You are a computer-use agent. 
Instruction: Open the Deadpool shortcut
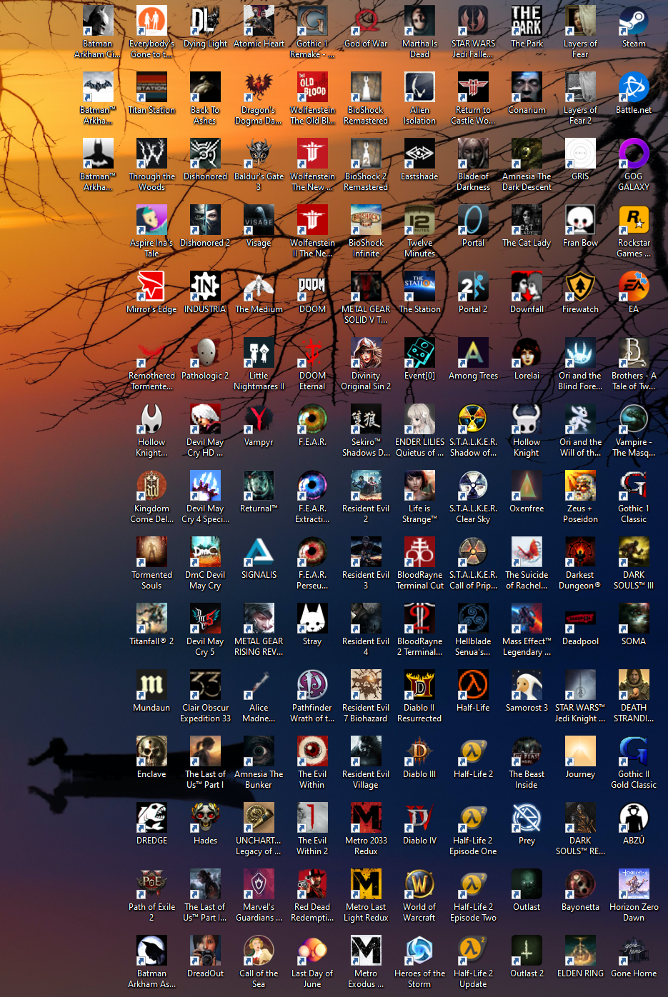pyautogui.click(x=580, y=618)
